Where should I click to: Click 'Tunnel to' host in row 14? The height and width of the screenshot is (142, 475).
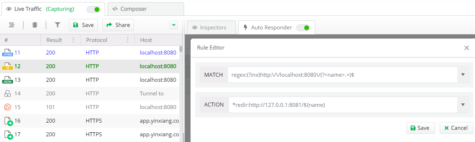coord(152,94)
